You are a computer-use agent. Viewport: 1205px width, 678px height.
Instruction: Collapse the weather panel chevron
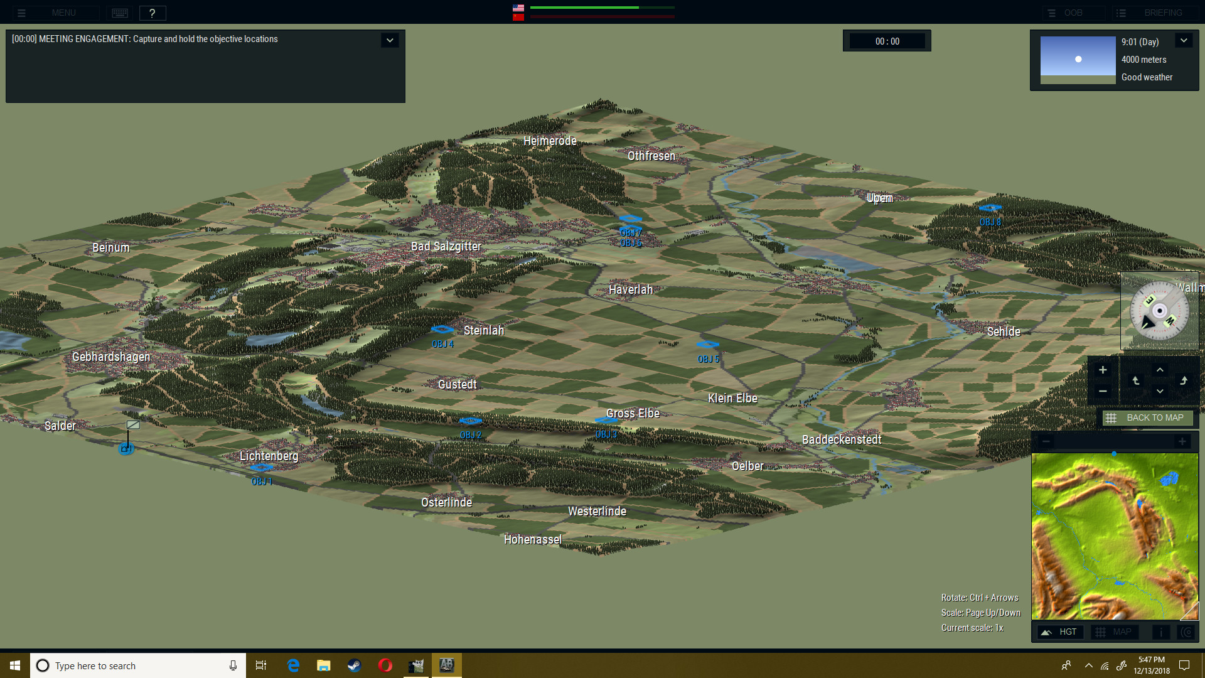(x=1184, y=41)
